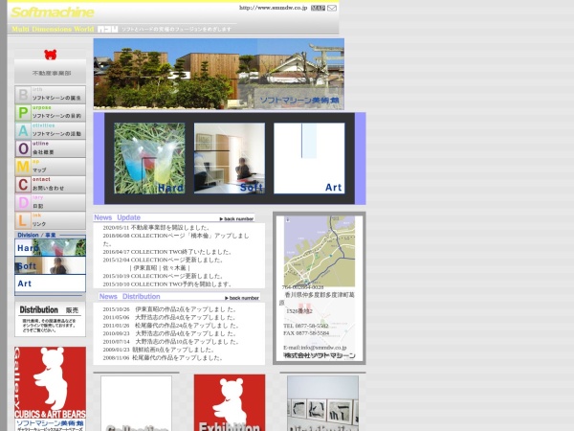Open the Birth menu item

click(51, 95)
